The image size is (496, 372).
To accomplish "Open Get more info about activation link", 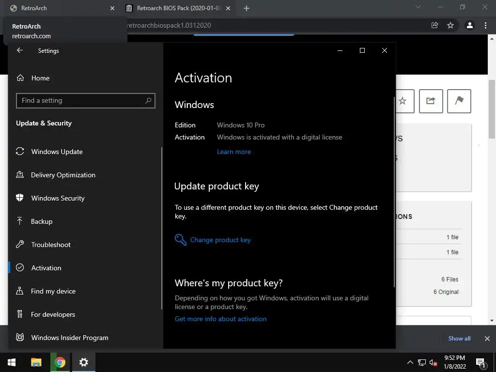I will tap(220, 319).
